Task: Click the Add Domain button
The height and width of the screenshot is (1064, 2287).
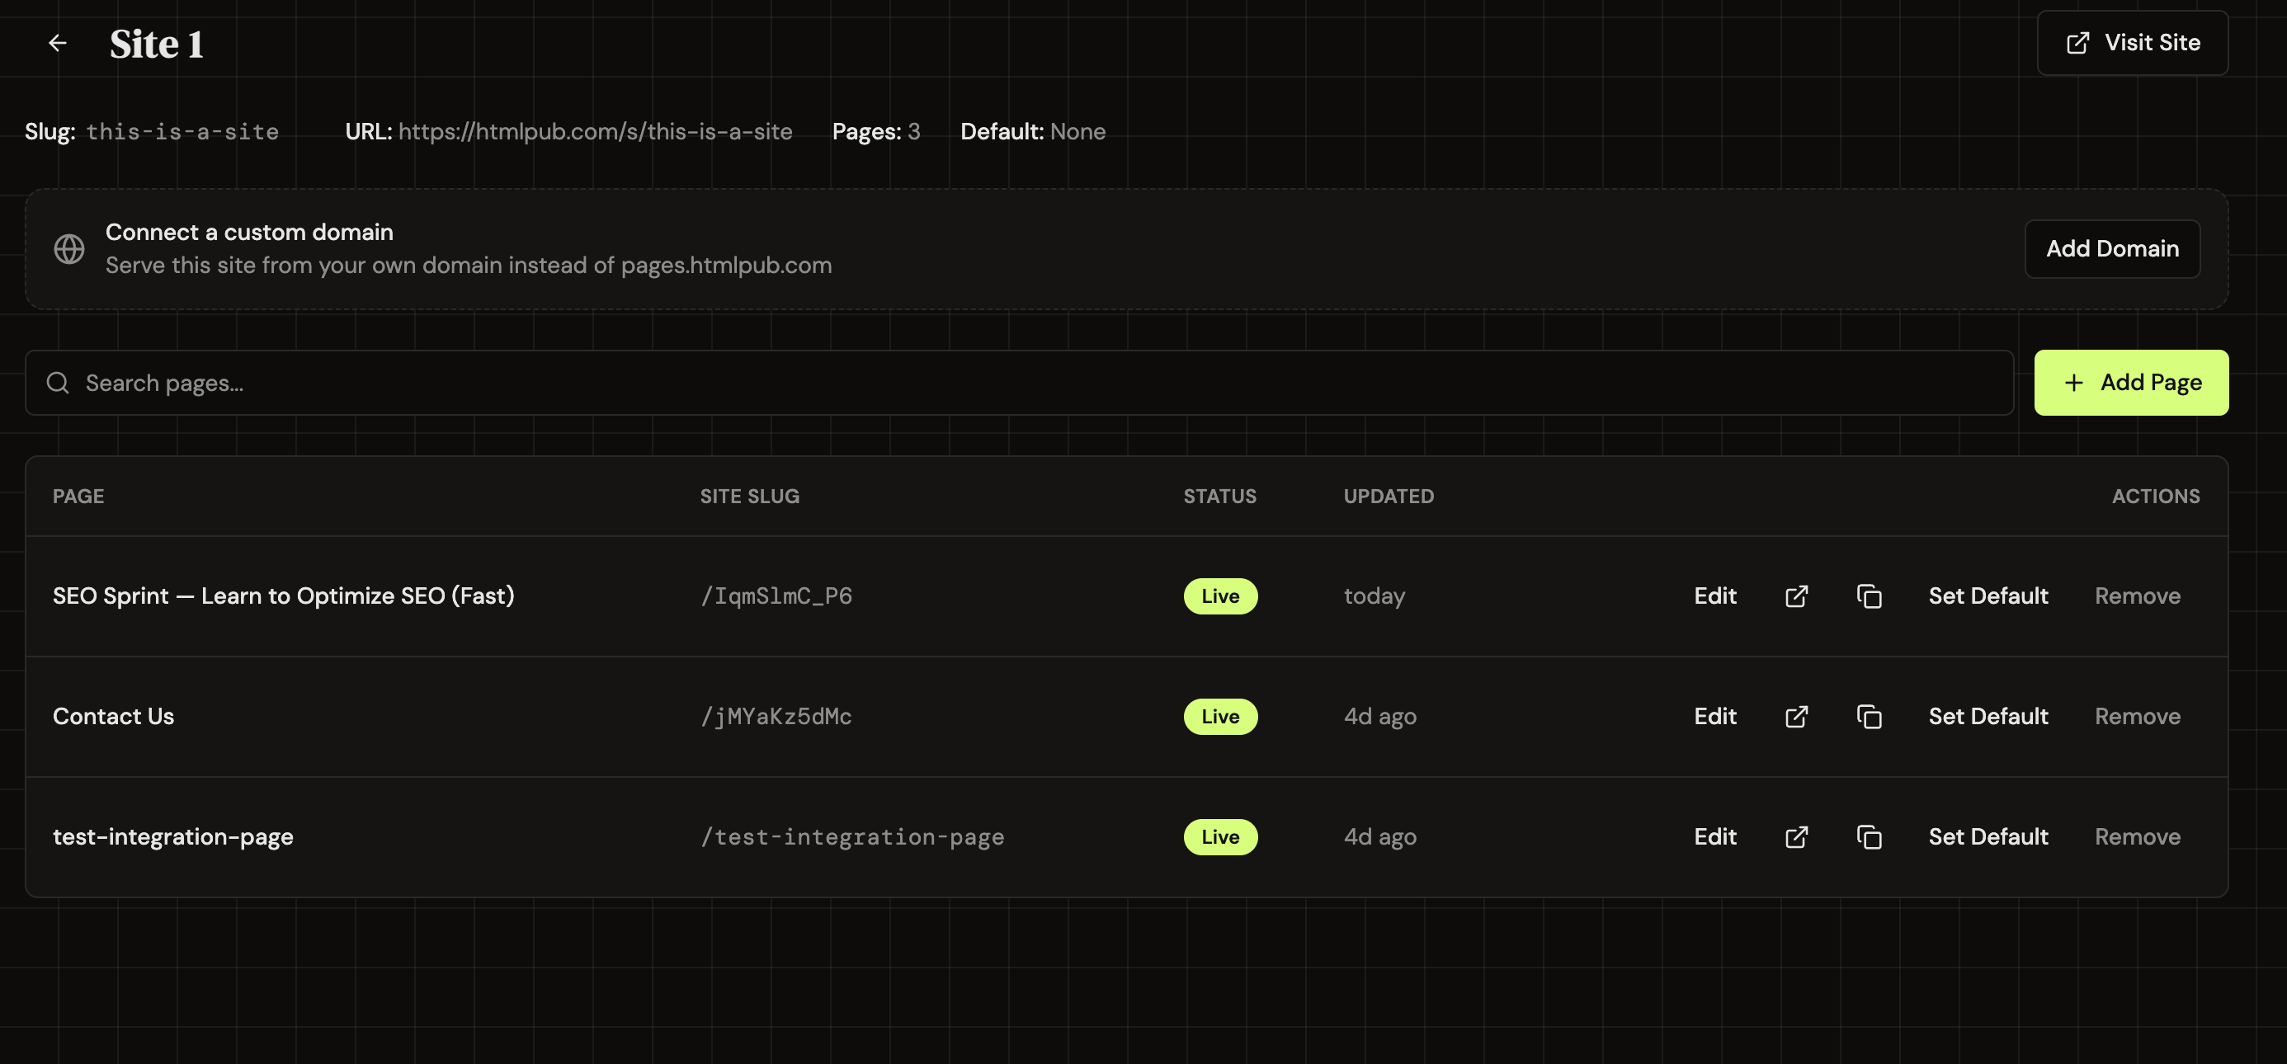Action: (2112, 248)
